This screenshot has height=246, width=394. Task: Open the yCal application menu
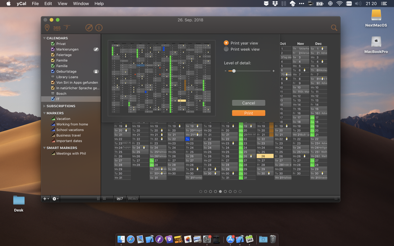21,3
